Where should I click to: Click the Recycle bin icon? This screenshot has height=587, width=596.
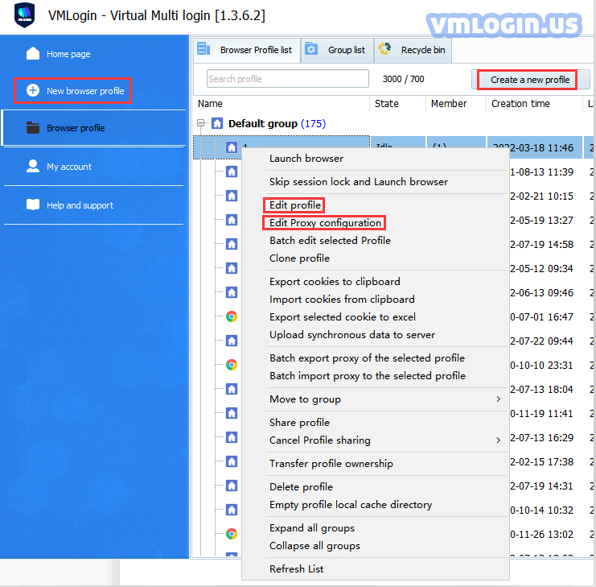click(384, 48)
